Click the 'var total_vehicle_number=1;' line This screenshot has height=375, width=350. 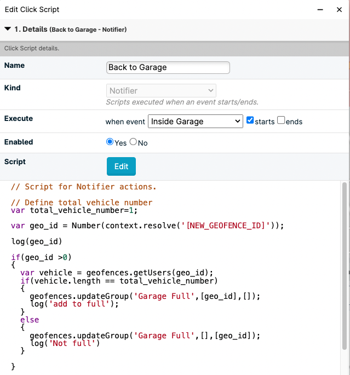74,210
